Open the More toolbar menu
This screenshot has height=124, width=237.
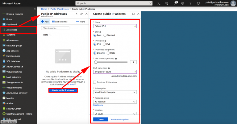(81, 22)
